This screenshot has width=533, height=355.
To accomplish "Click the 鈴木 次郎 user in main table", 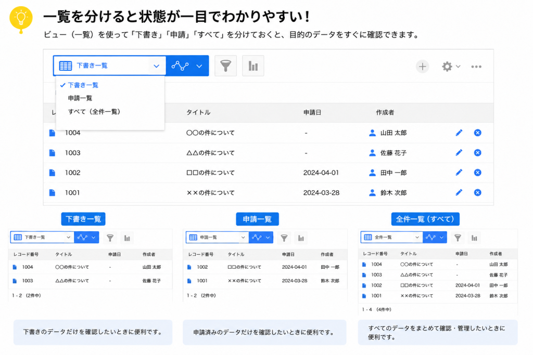I will (x=388, y=193).
